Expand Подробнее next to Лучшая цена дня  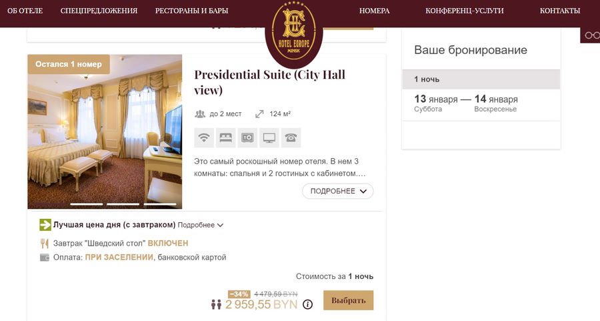[200, 226]
